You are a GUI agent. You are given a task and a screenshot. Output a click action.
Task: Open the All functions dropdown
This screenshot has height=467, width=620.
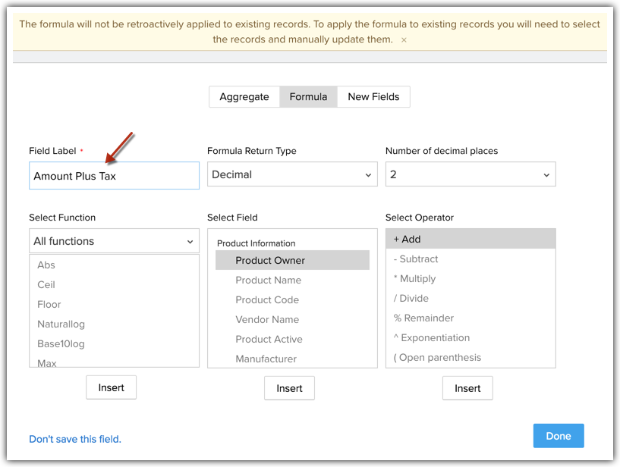(x=114, y=241)
